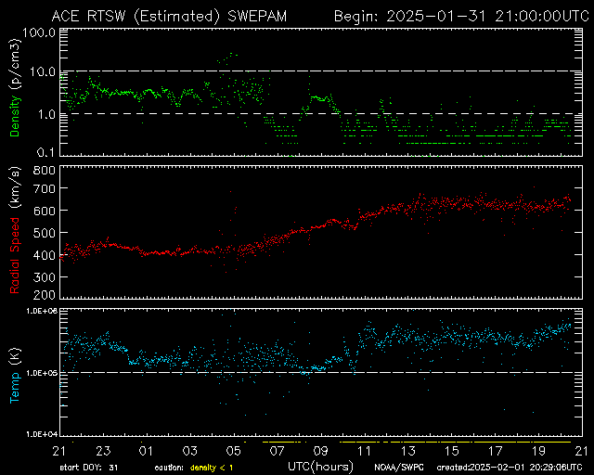Select the 'UTC(hours)' axis title

(x=320, y=467)
